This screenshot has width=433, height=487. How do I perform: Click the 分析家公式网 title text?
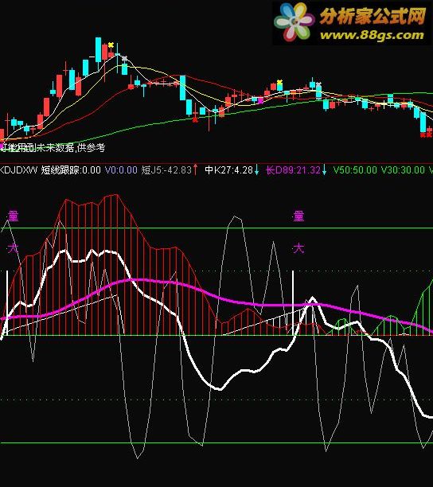(373, 16)
